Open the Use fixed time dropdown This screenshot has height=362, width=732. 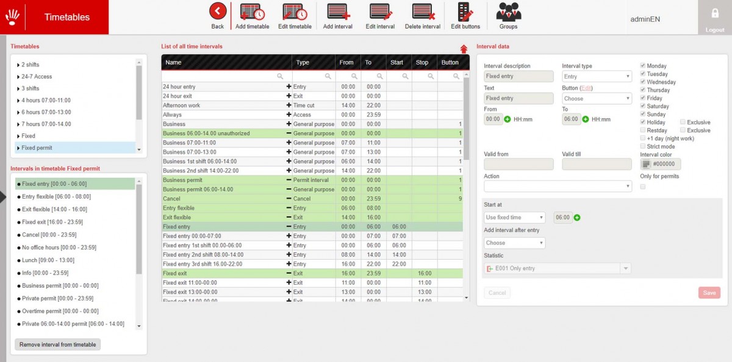pyautogui.click(x=514, y=218)
